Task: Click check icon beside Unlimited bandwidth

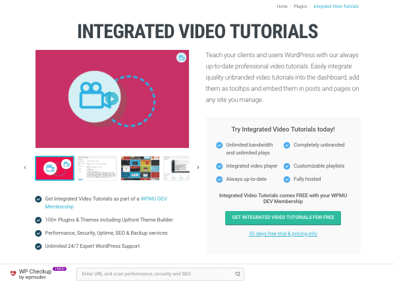Action: (219, 145)
